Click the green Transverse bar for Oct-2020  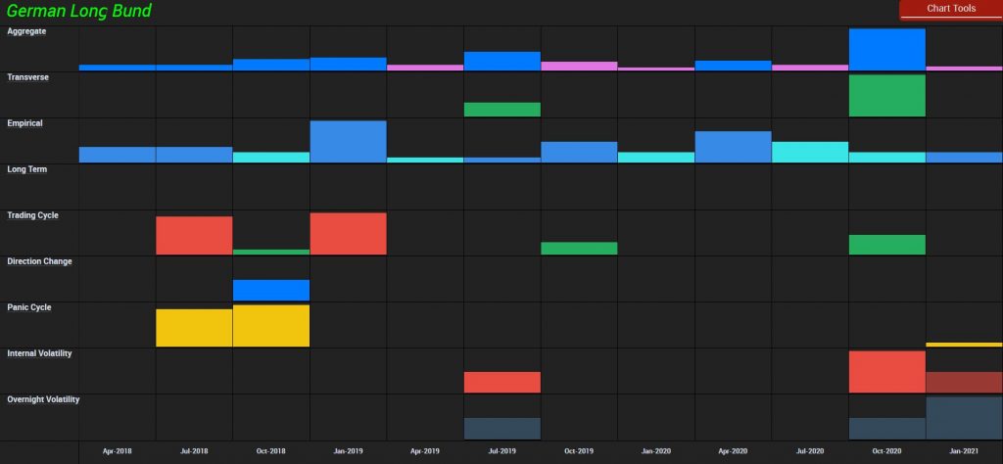tap(886, 96)
